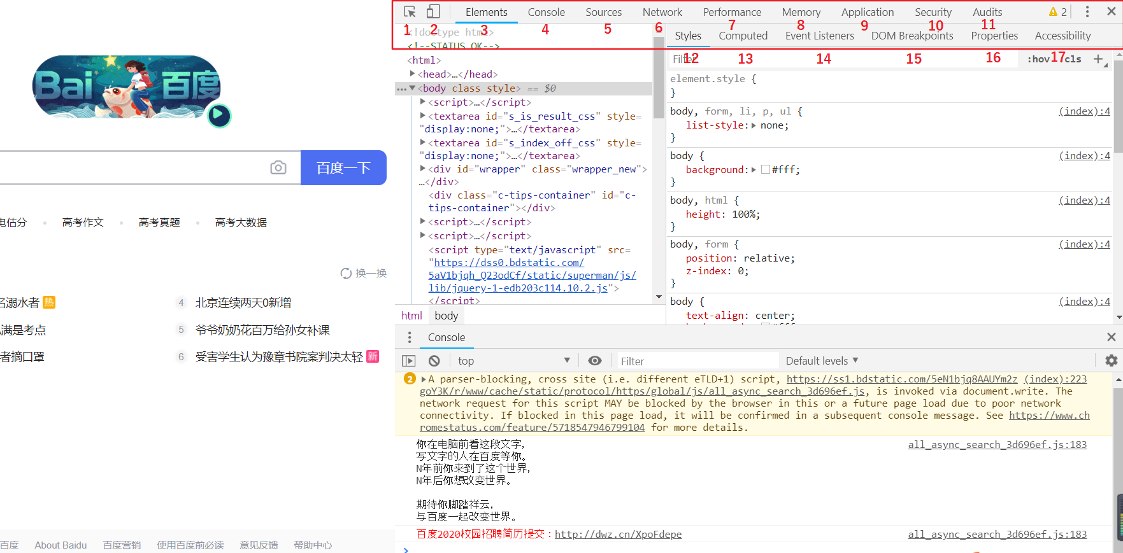Viewport: 1123px width, 553px height.
Task: Focus the styles Filter field
Action: point(844,59)
